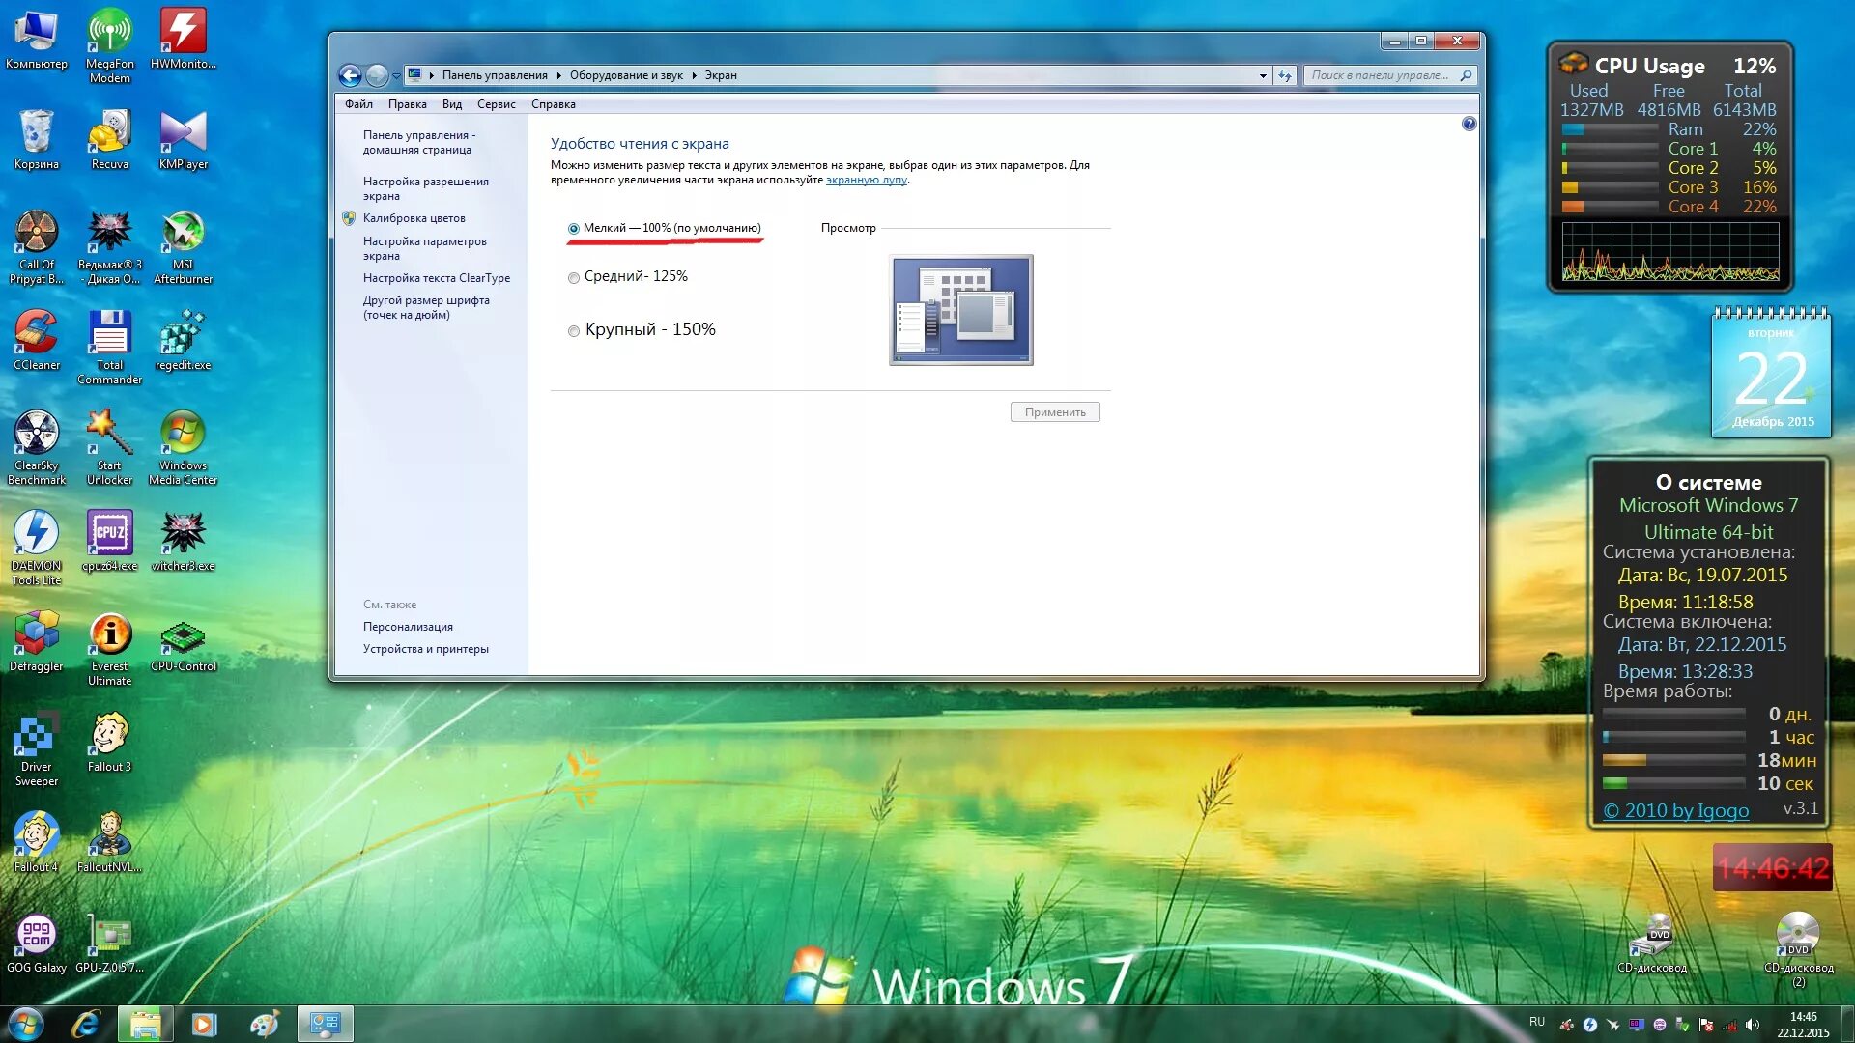Expand the address bar history dropdown
Image resolution: width=1855 pixels, height=1043 pixels.
tap(1263, 75)
